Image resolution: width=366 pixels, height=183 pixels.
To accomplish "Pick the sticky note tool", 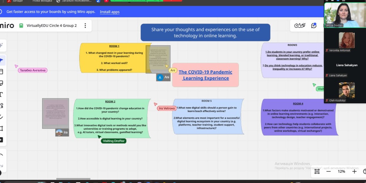I will tap(1, 83).
